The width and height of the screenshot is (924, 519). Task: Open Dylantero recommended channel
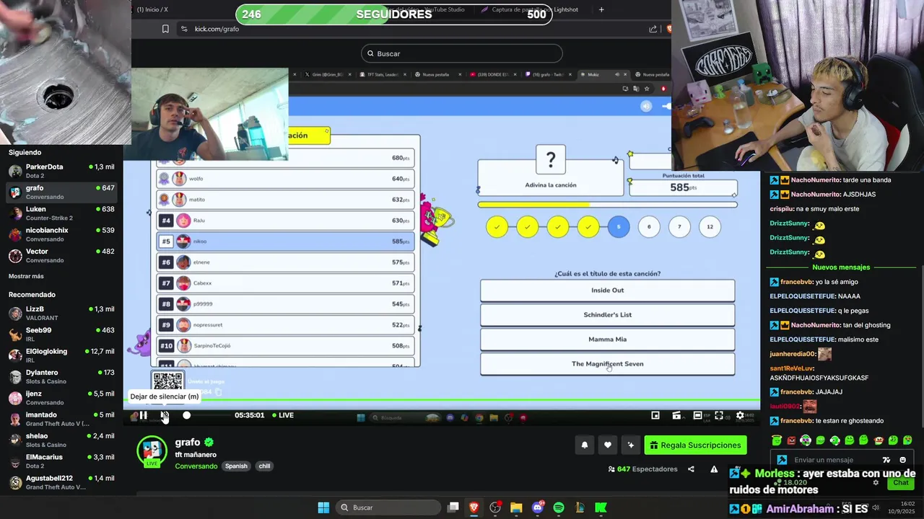pyautogui.click(x=61, y=376)
